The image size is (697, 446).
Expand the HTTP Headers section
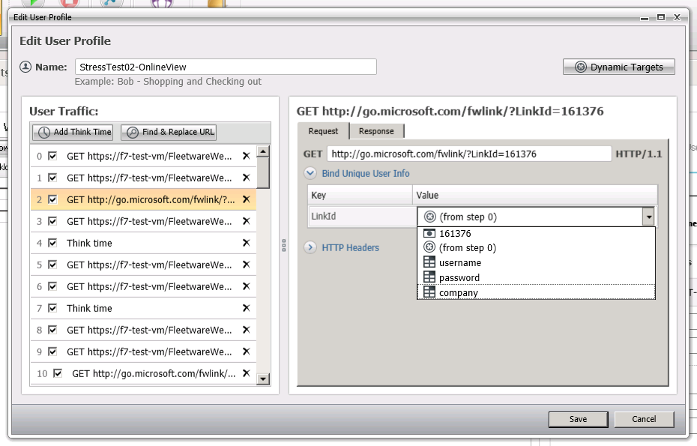click(310, 248)
